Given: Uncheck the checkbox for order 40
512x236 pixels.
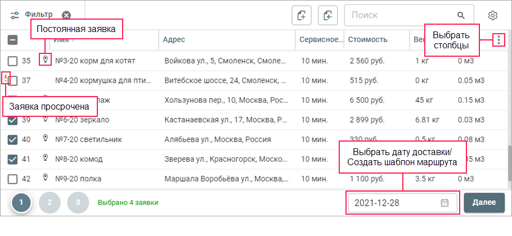Looking at the screenshot, I should tap(13, 139).
